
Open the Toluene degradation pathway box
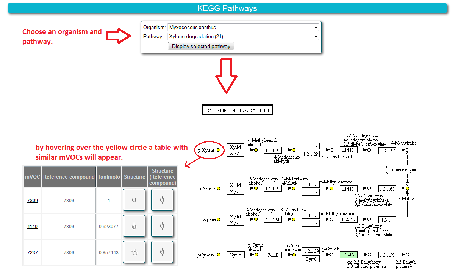402,170
